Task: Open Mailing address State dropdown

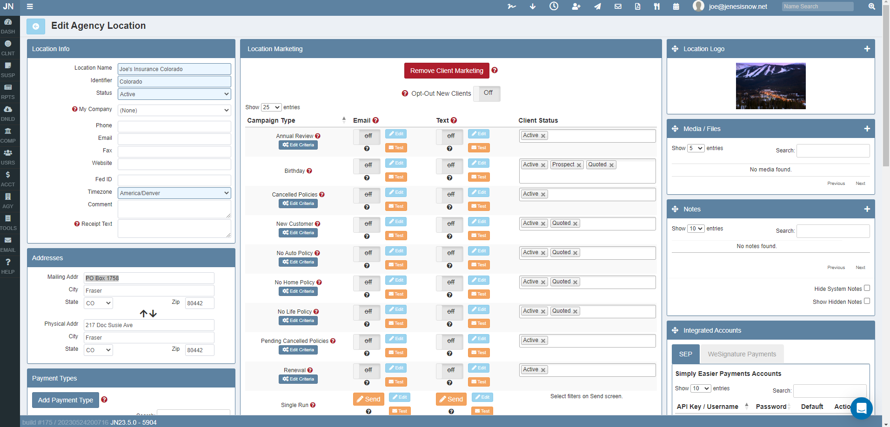Action: 99,303
